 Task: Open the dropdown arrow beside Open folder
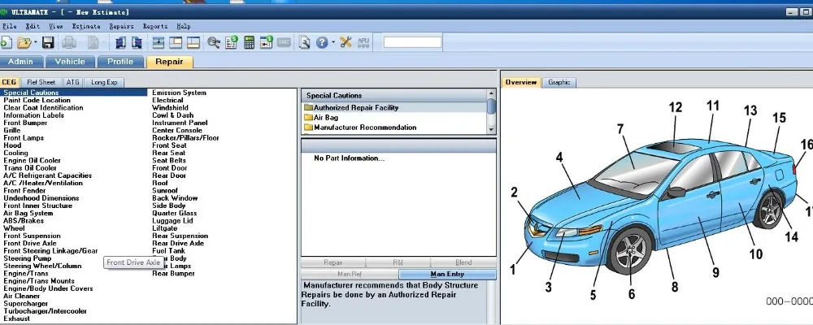pos(35,42)
